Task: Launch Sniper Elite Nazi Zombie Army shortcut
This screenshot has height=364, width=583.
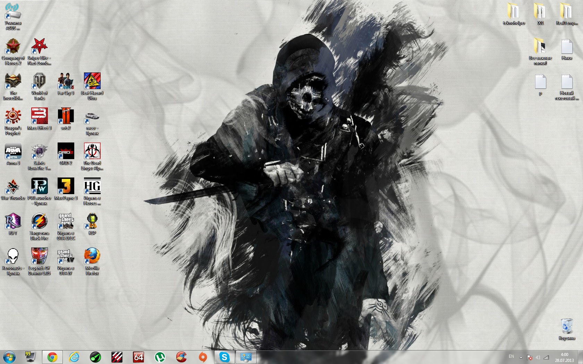Action: [x=39, y=52]
